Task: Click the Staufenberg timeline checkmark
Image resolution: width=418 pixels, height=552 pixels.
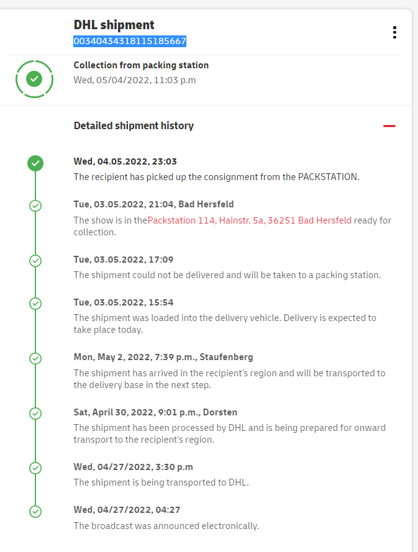Action: click(35, 358)
